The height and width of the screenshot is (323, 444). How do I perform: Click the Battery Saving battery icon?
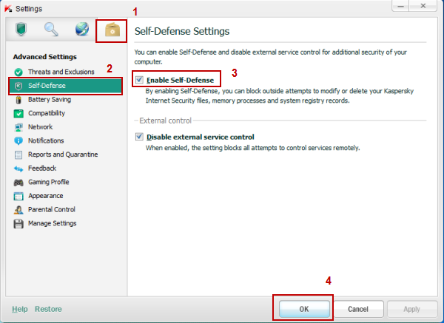click(x=18, y=100)
